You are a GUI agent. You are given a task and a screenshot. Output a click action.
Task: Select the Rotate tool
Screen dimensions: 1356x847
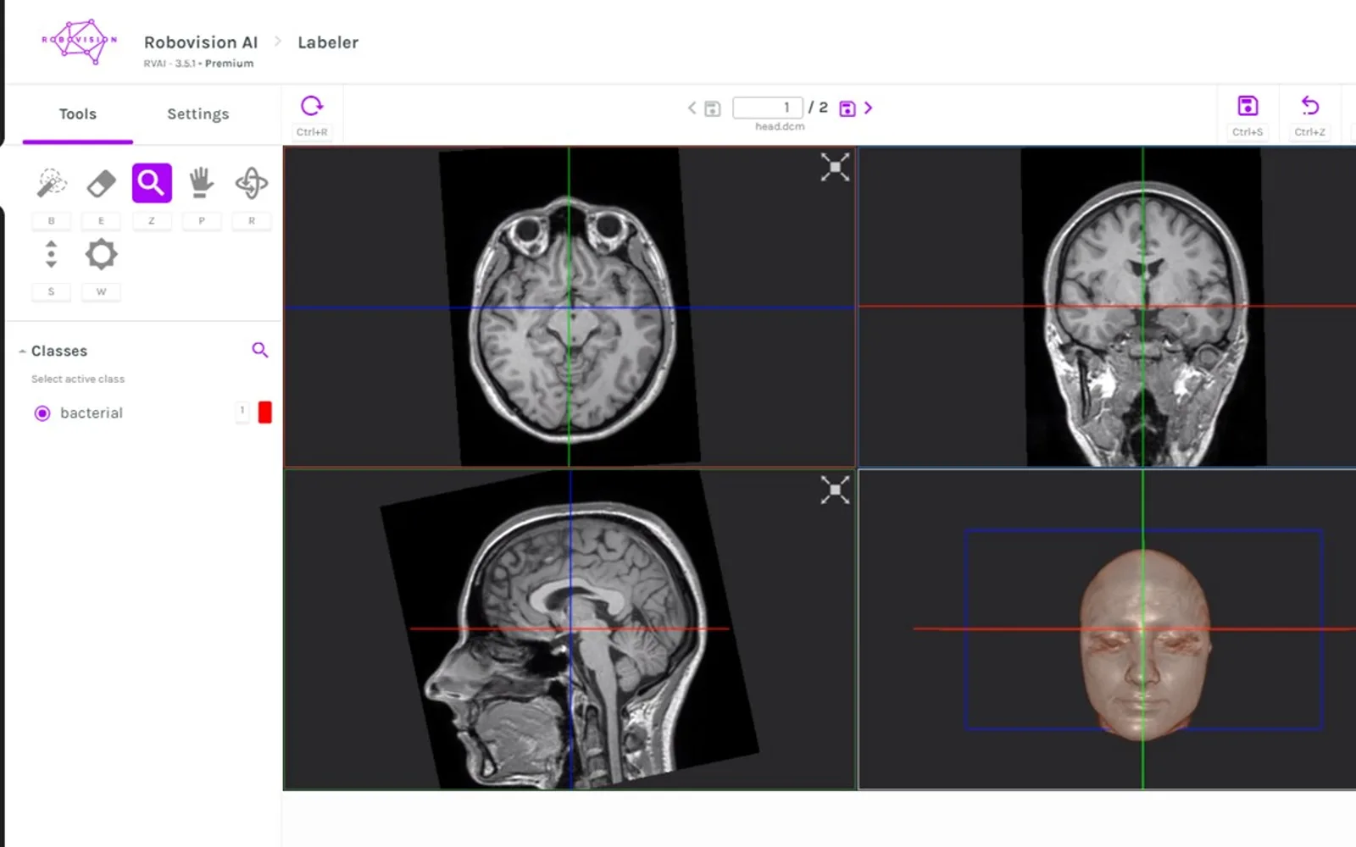[x=252, y=183]
